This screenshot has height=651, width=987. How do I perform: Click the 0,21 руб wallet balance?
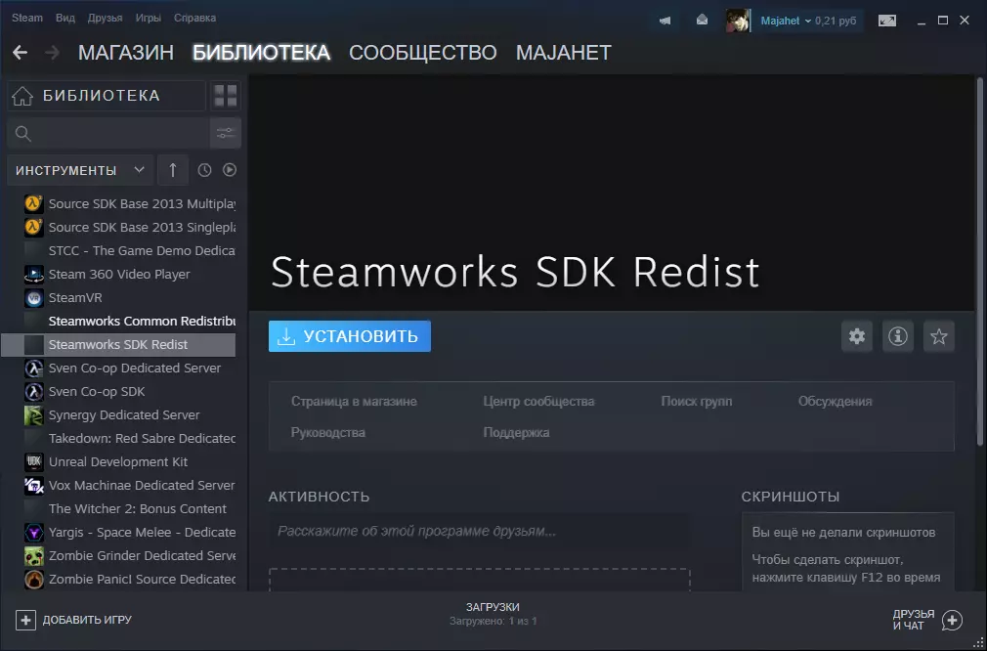click(x=836, y=21)
